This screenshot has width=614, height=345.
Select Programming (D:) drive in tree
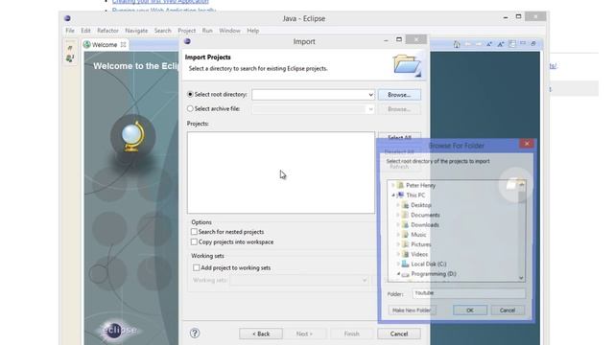(x=434, y=274)
